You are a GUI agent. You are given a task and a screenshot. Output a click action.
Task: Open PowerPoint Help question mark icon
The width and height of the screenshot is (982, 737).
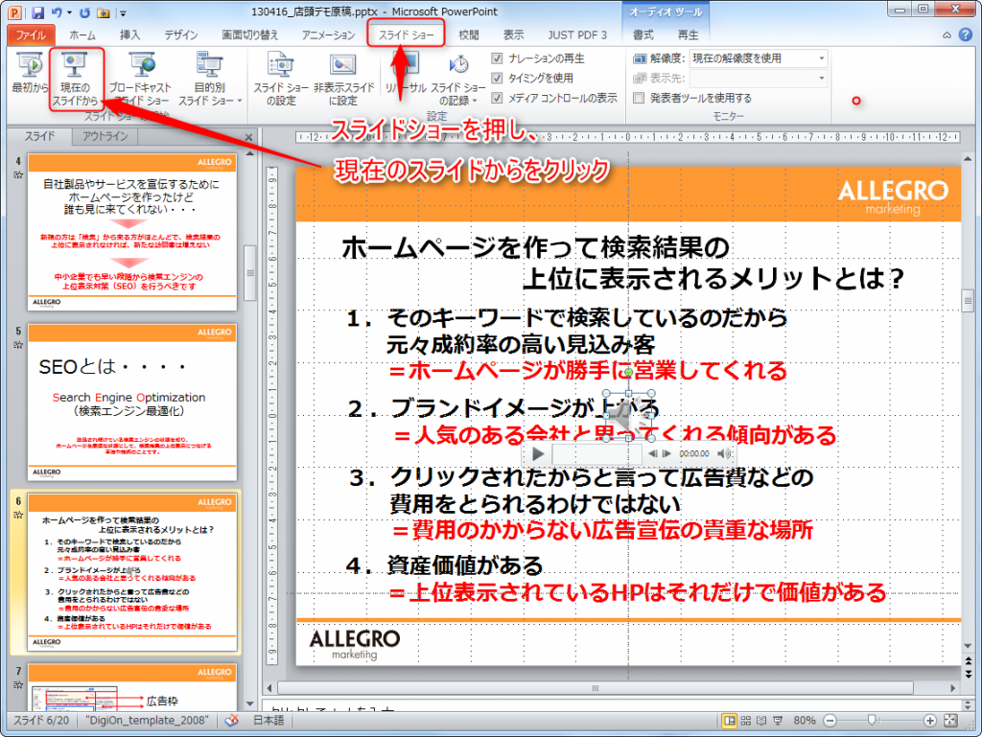pos(965,35)
